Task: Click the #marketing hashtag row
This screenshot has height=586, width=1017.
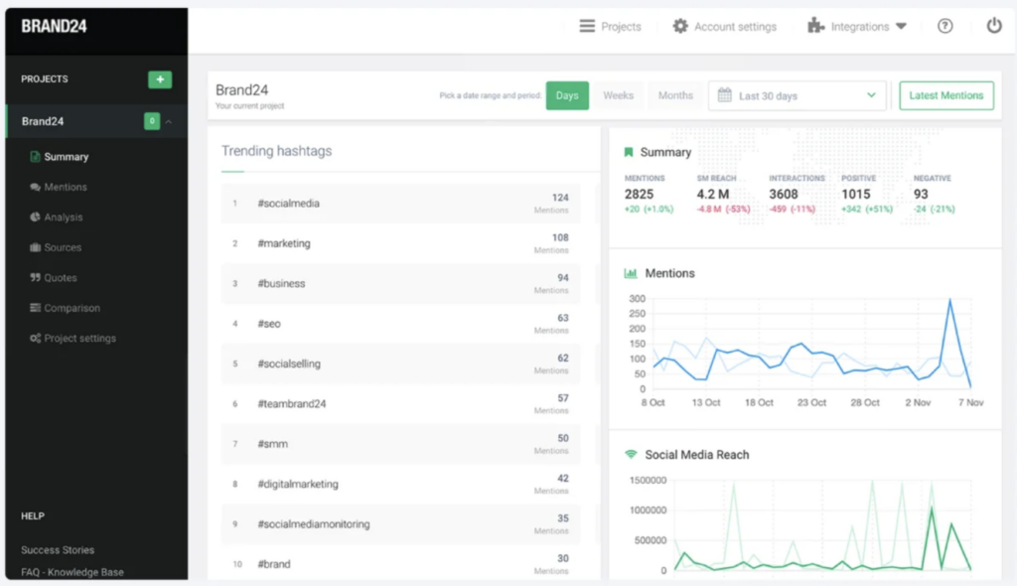Action: (400, 243)
